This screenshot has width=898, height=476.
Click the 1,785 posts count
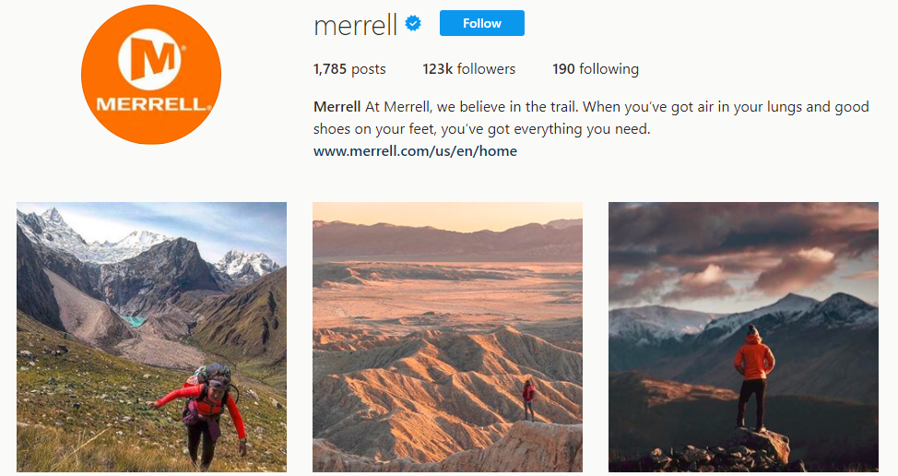tap(349, 69)
